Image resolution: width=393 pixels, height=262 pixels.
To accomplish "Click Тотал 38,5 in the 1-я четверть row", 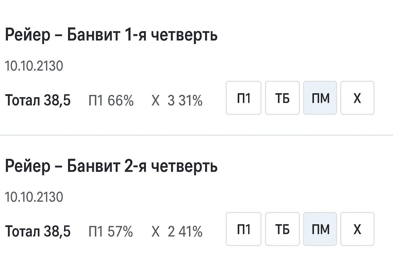I will pos(38,100).
